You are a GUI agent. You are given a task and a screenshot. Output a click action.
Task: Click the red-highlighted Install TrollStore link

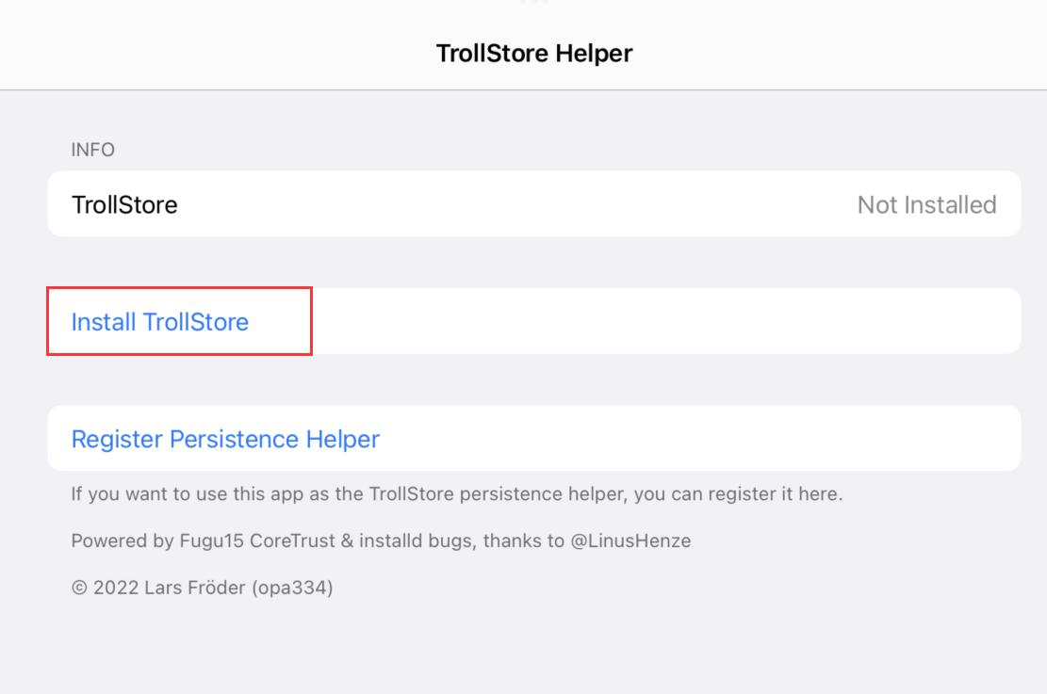162,322
